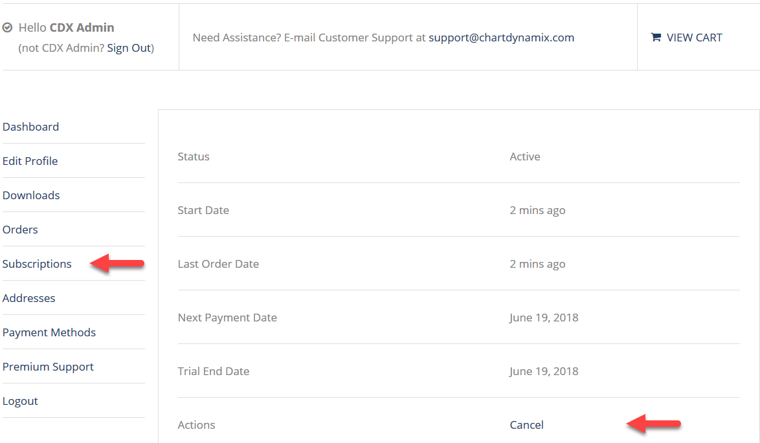The width and height of the screenshot is (760, 443).
Task: Click the Active status value
Action: point(524,157)
